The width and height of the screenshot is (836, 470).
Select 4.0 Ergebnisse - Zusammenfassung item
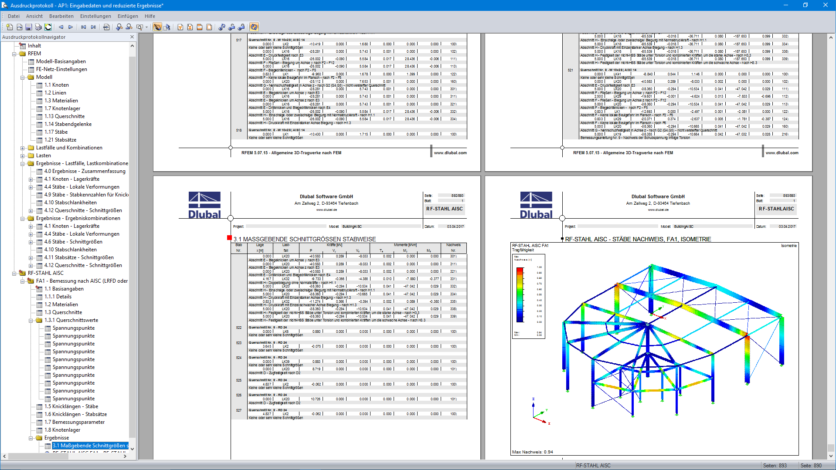click(x=85, y=171)
